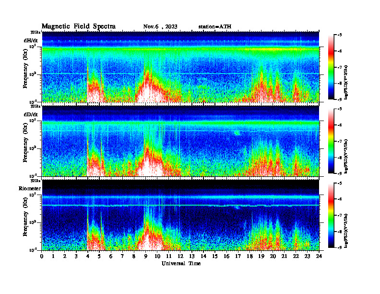Click hour "7" on the time axis
This screenshot has height=294, width=380.
pos(122,257)
